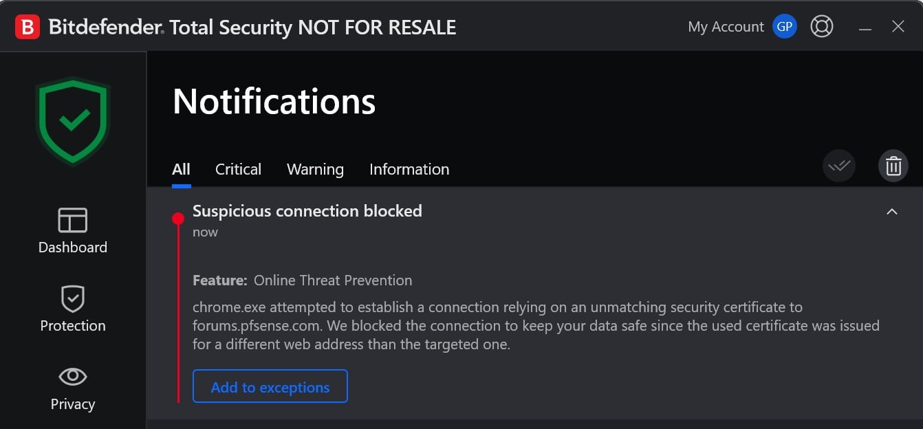Minimize the Bitdefender window
Image resolution: width=923 pixels, height=429 pixels.
point(865,27)
